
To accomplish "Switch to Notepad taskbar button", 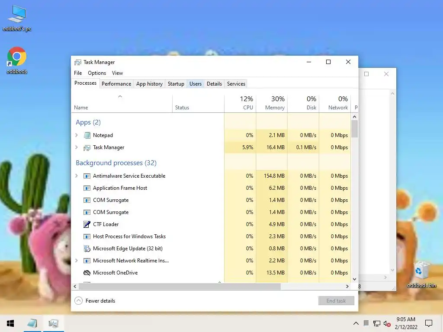I will [32, 323].
